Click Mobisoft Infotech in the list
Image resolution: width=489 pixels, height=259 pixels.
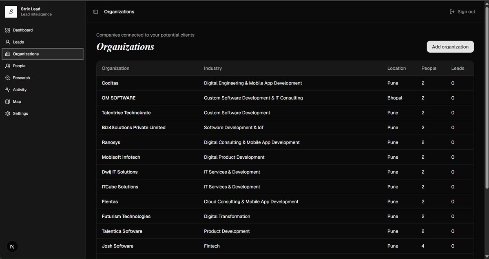coord(121,157)
